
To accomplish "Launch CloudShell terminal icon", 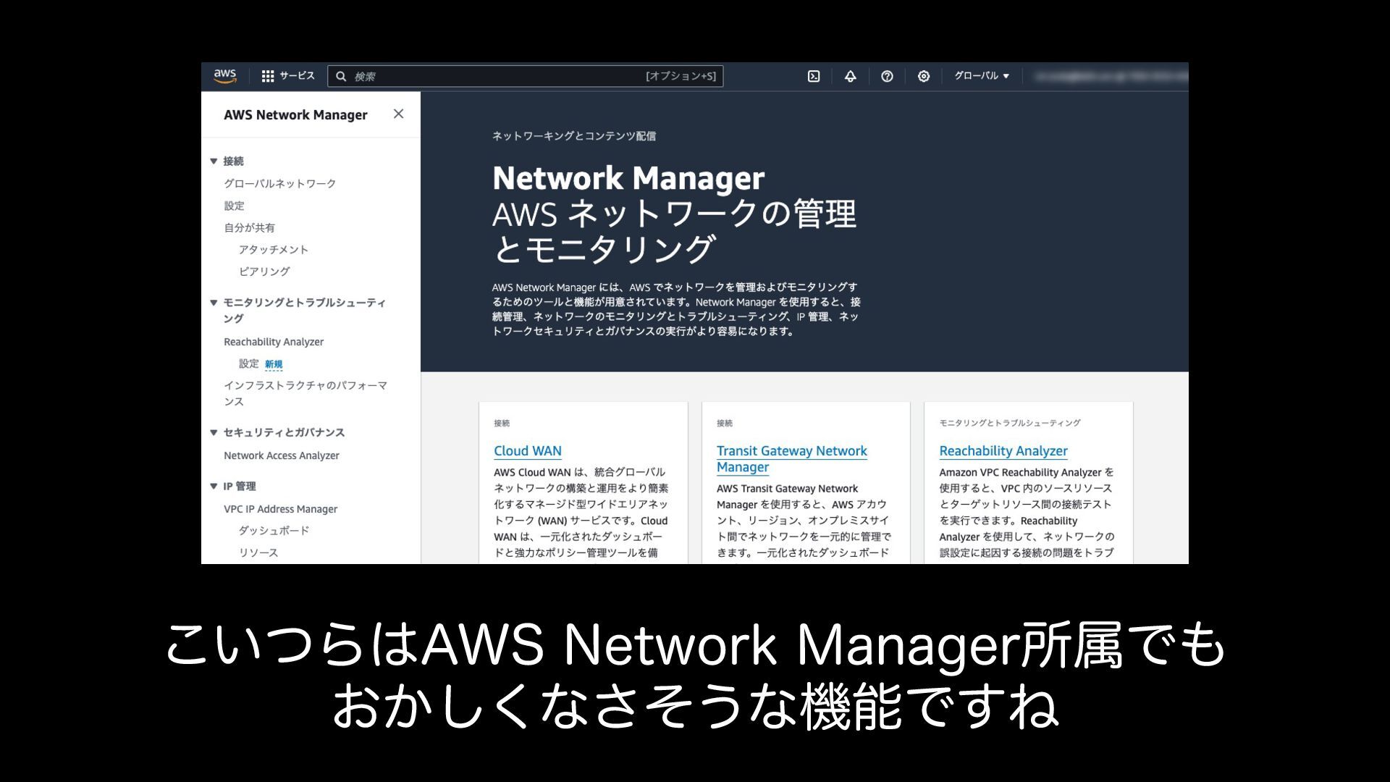I will 814,76.
